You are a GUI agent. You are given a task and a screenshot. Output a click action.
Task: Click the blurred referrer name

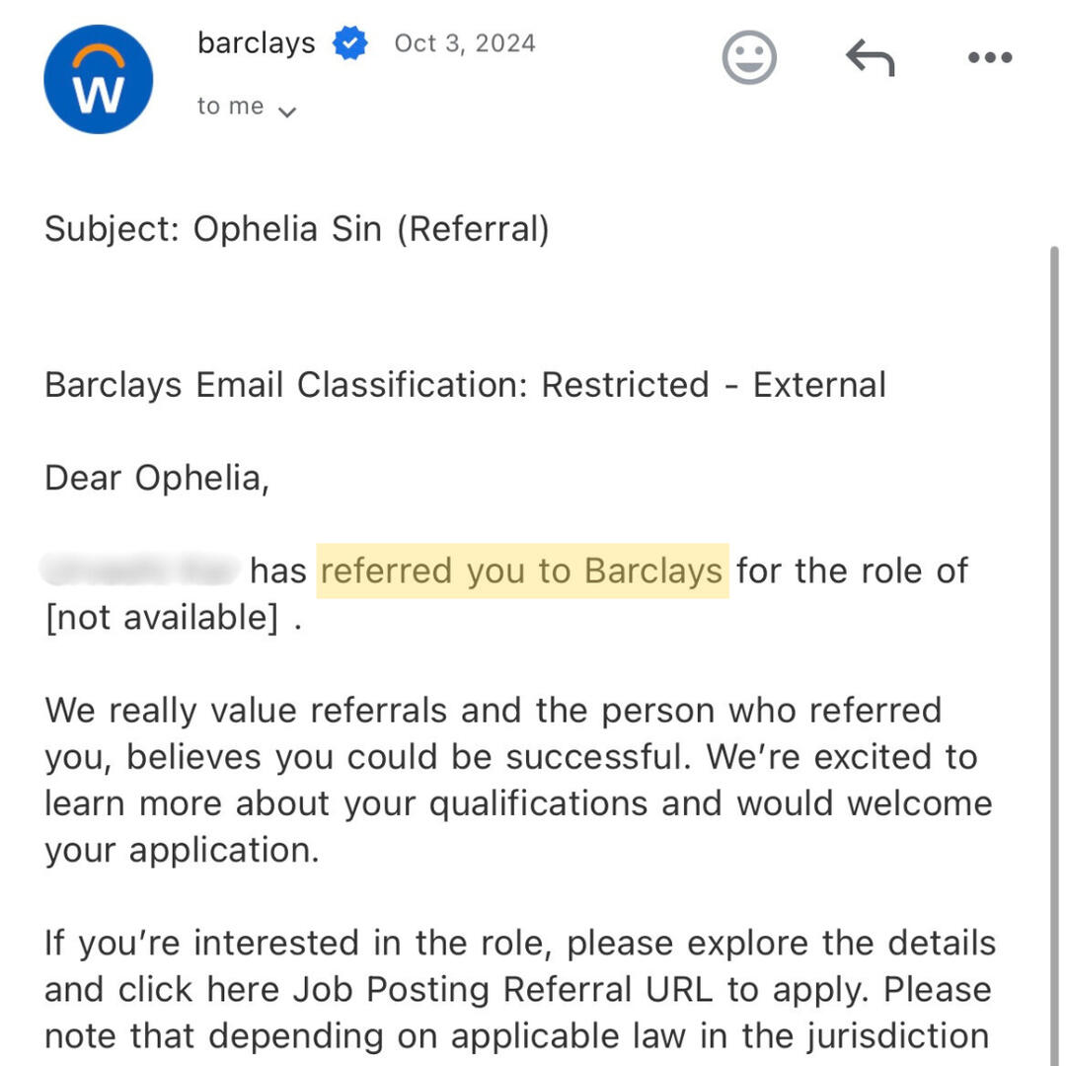(x=140, y=571)
